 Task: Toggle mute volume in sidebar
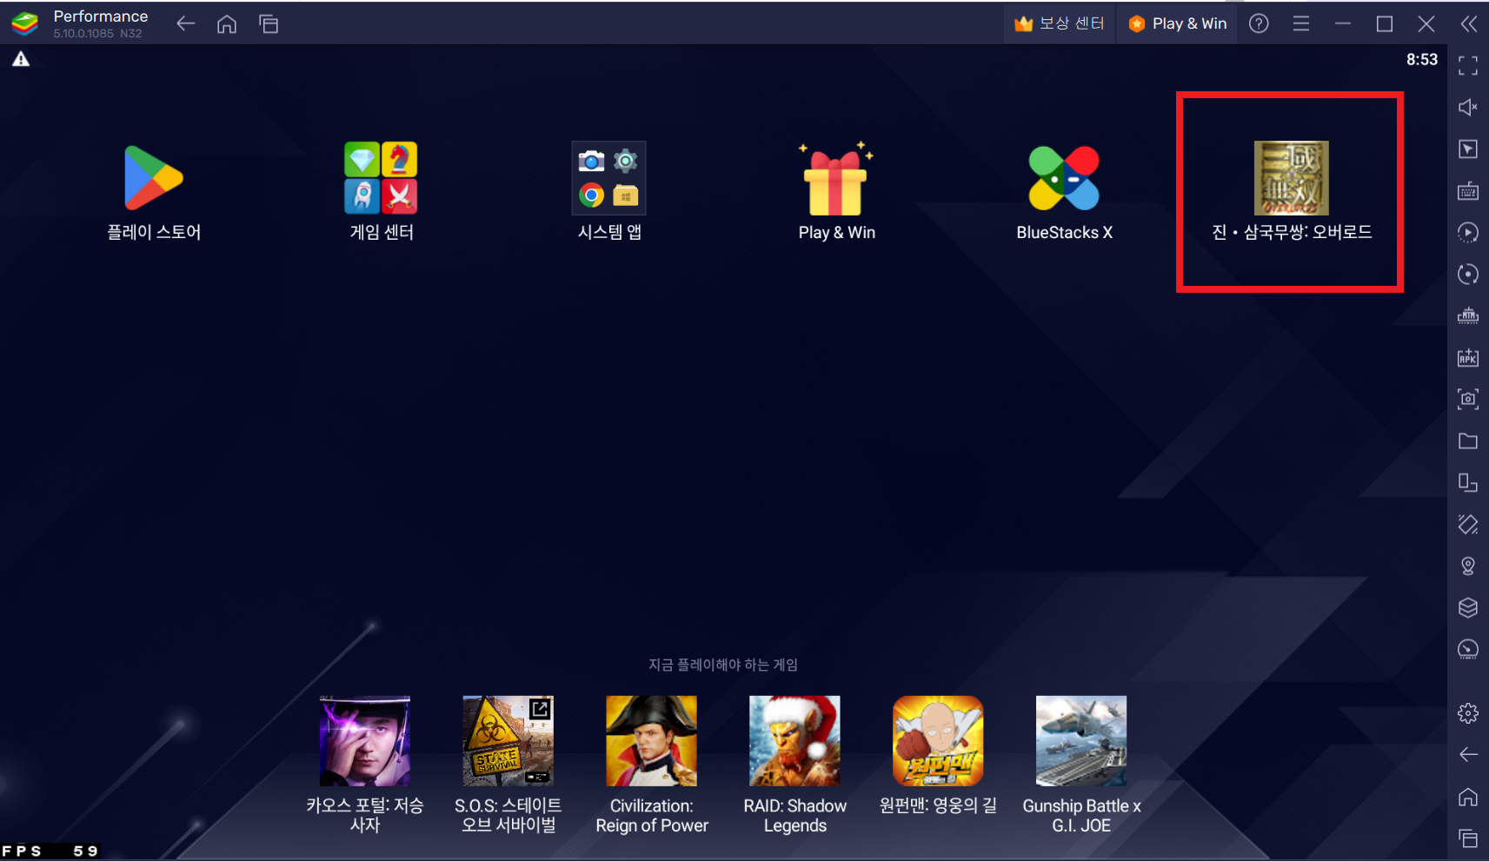[x=1468, y=107]
